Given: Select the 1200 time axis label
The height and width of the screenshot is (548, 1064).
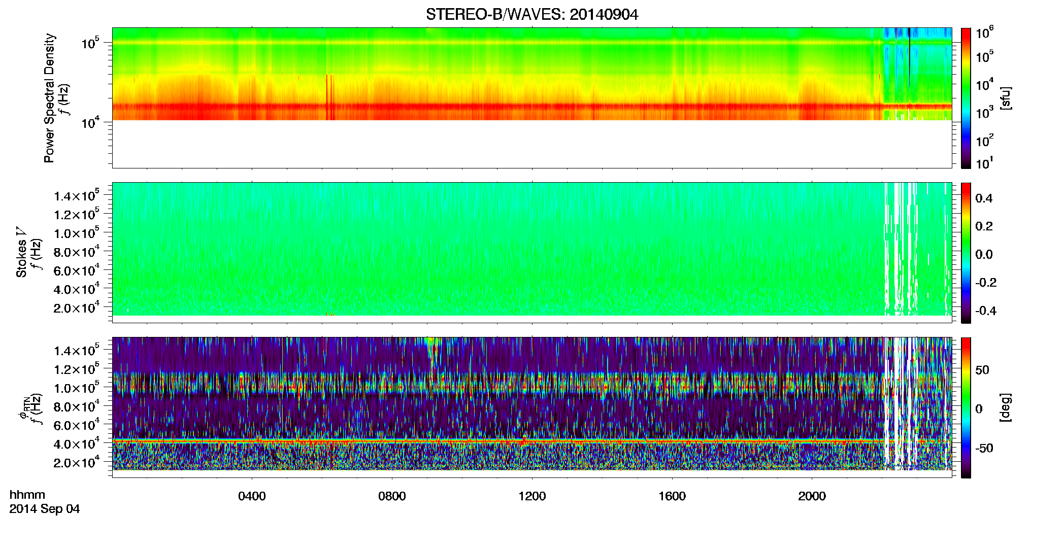Looking at the screenshot, I should click(532, 496).
